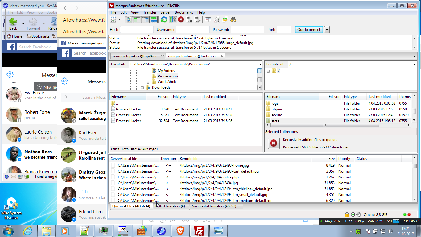Open the Site Manager icon
421x237 pixels.
click(x=113, y=19)
